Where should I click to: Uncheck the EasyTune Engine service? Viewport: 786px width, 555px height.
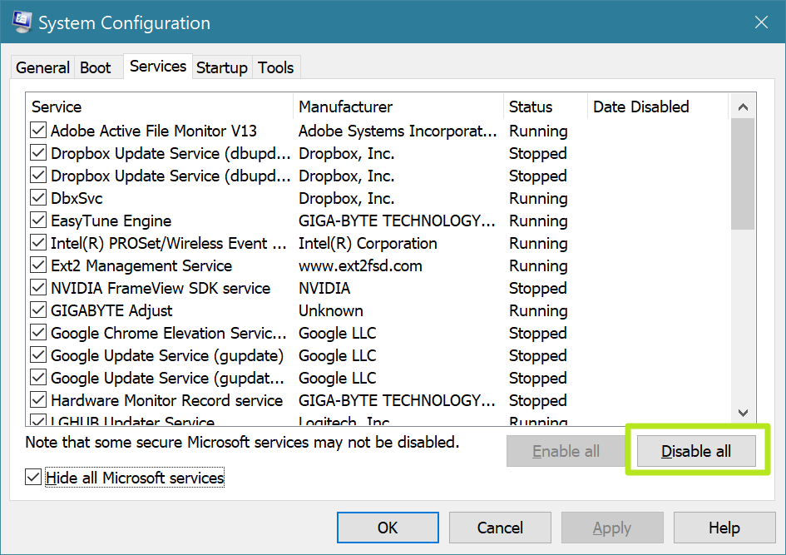click(x=37, y=221)
